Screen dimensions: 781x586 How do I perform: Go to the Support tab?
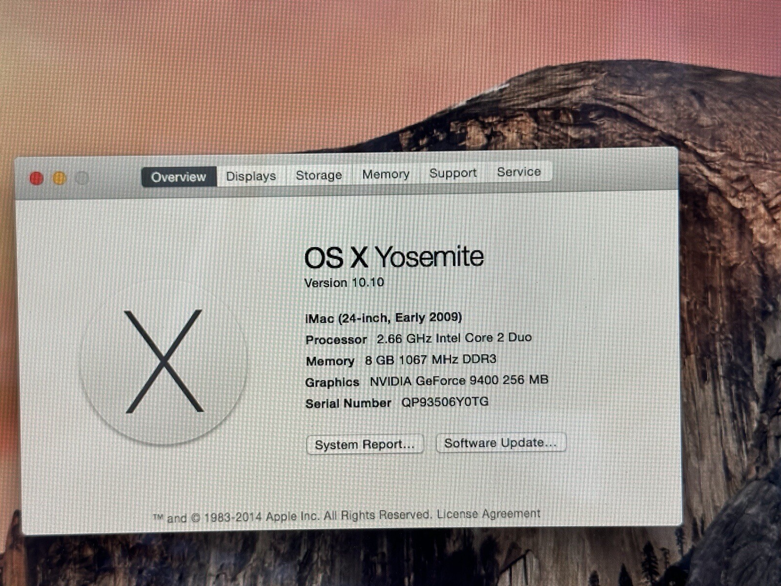[x=453, y=173]
